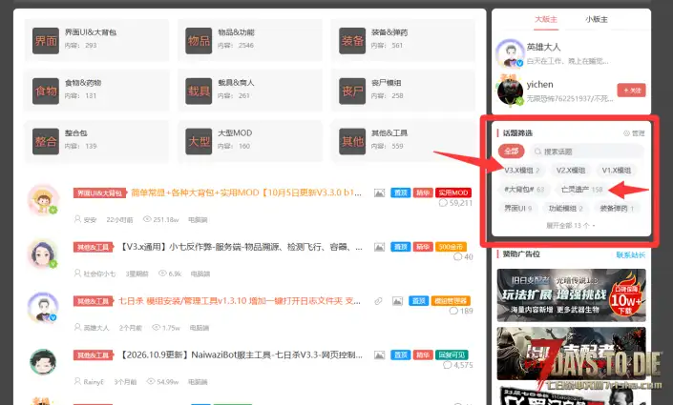Click 其他&工具 tag on 小七反作弊 post
Image resolution: width=673 pixels, height=405 pixels.
pos(94,247)
